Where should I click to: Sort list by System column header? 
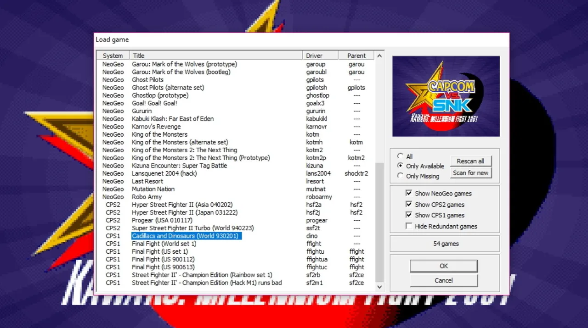point(113,56)
